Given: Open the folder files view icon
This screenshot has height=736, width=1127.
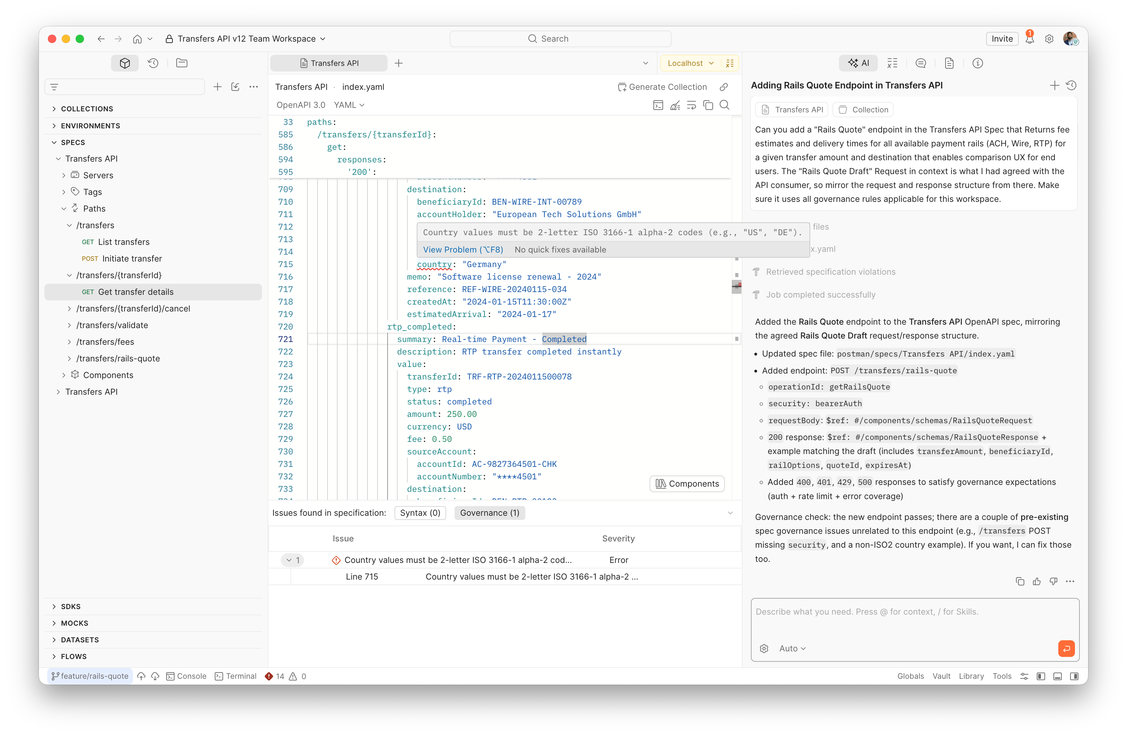Looking at the screenshot, I should point(182,63).
